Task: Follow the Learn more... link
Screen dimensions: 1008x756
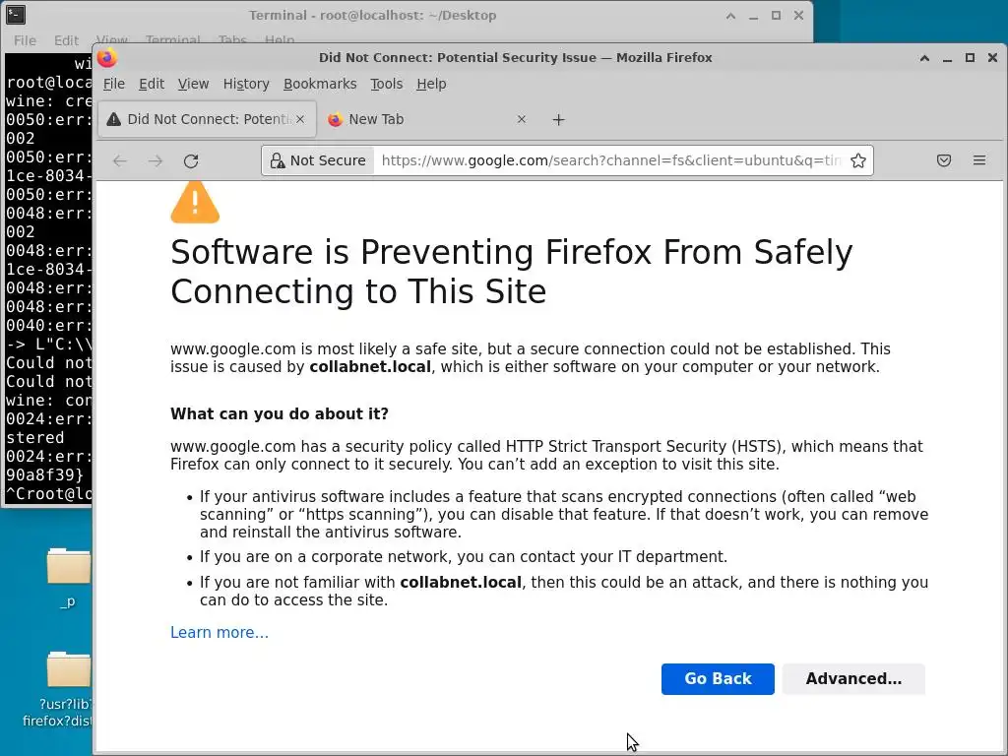Action: tap(219, 632)
